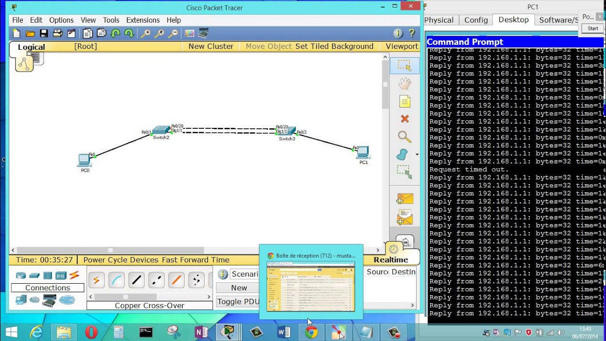
Task: Click Switch2 in the workspace
Action: coord(161,130)
